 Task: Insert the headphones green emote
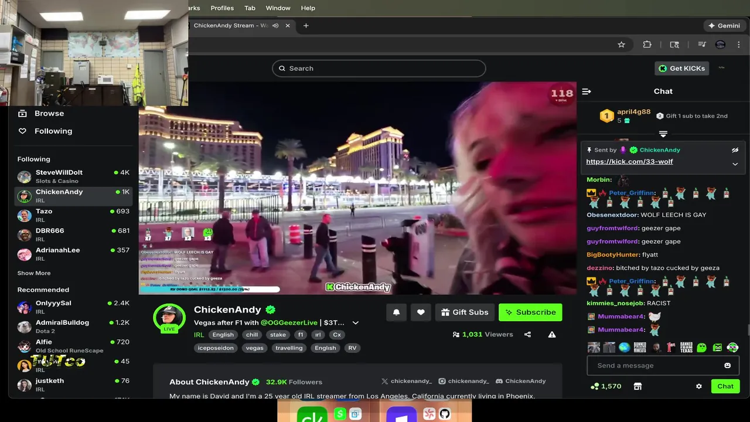tap(732, 348)
